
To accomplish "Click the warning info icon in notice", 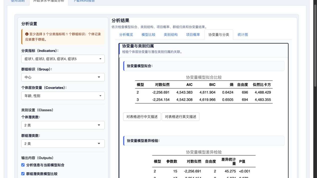I will pos(27,34).
